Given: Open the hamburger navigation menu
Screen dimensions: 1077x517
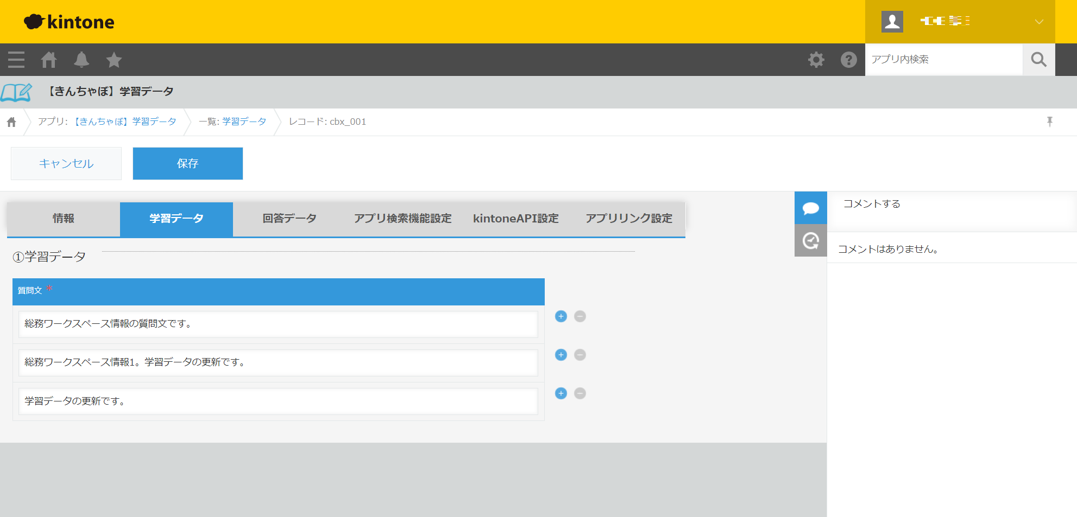Looking at the screenshot, I should point(16,60).
